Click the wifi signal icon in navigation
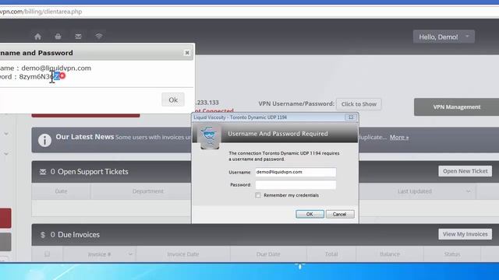Viewport: 499px width, 280px height. [99, 37]
